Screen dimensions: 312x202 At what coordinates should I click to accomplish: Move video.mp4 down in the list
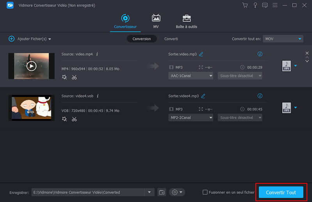(x=307, y=61)
